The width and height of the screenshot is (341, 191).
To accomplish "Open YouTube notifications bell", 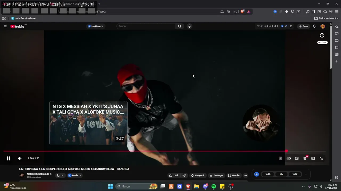I will [x=314, y=26].
